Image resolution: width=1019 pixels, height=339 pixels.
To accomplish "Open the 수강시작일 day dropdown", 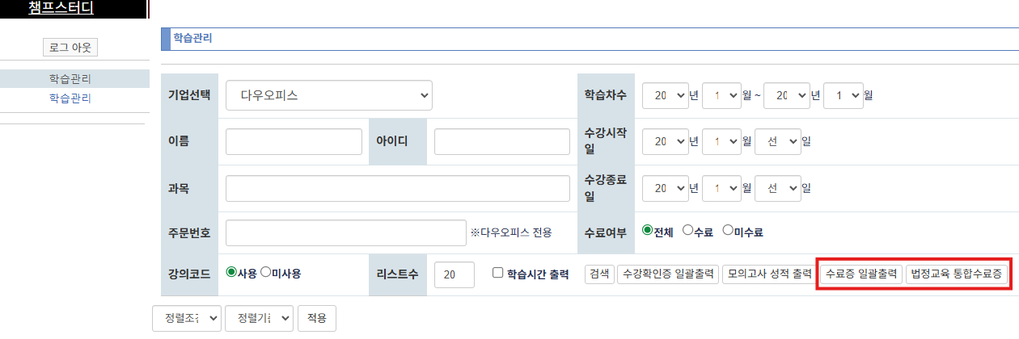I will [777, 141].
